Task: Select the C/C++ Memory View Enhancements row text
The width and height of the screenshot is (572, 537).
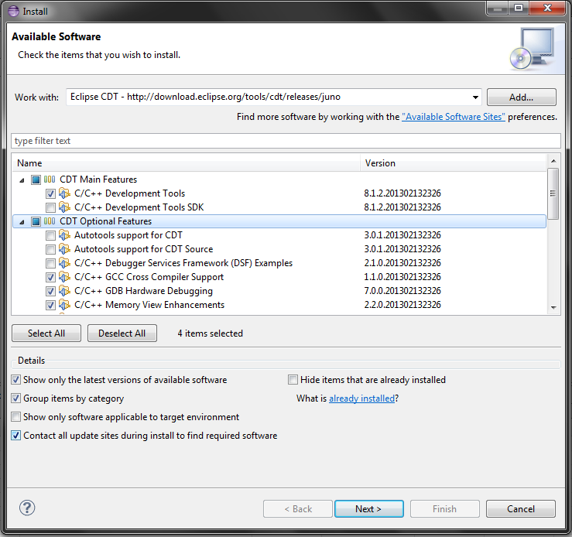Action: (149, 305)
